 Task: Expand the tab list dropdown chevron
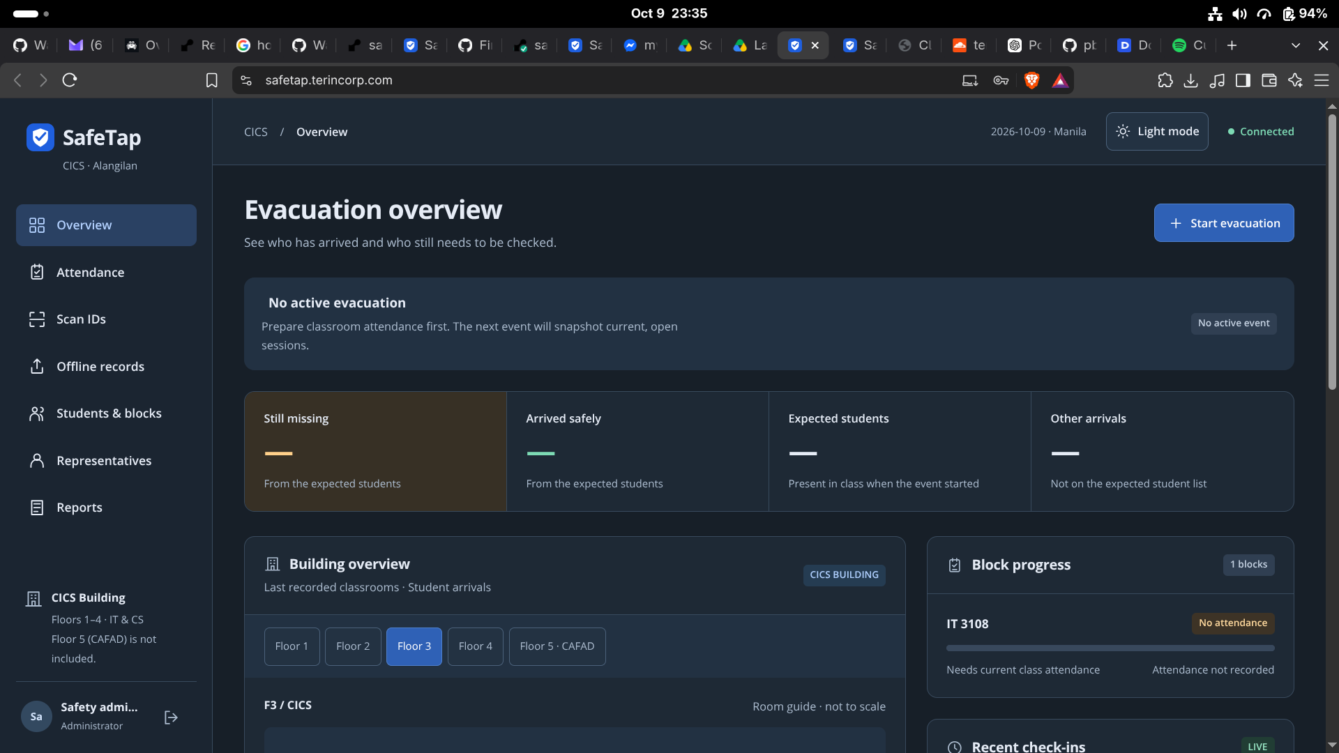pos(1296,45)
